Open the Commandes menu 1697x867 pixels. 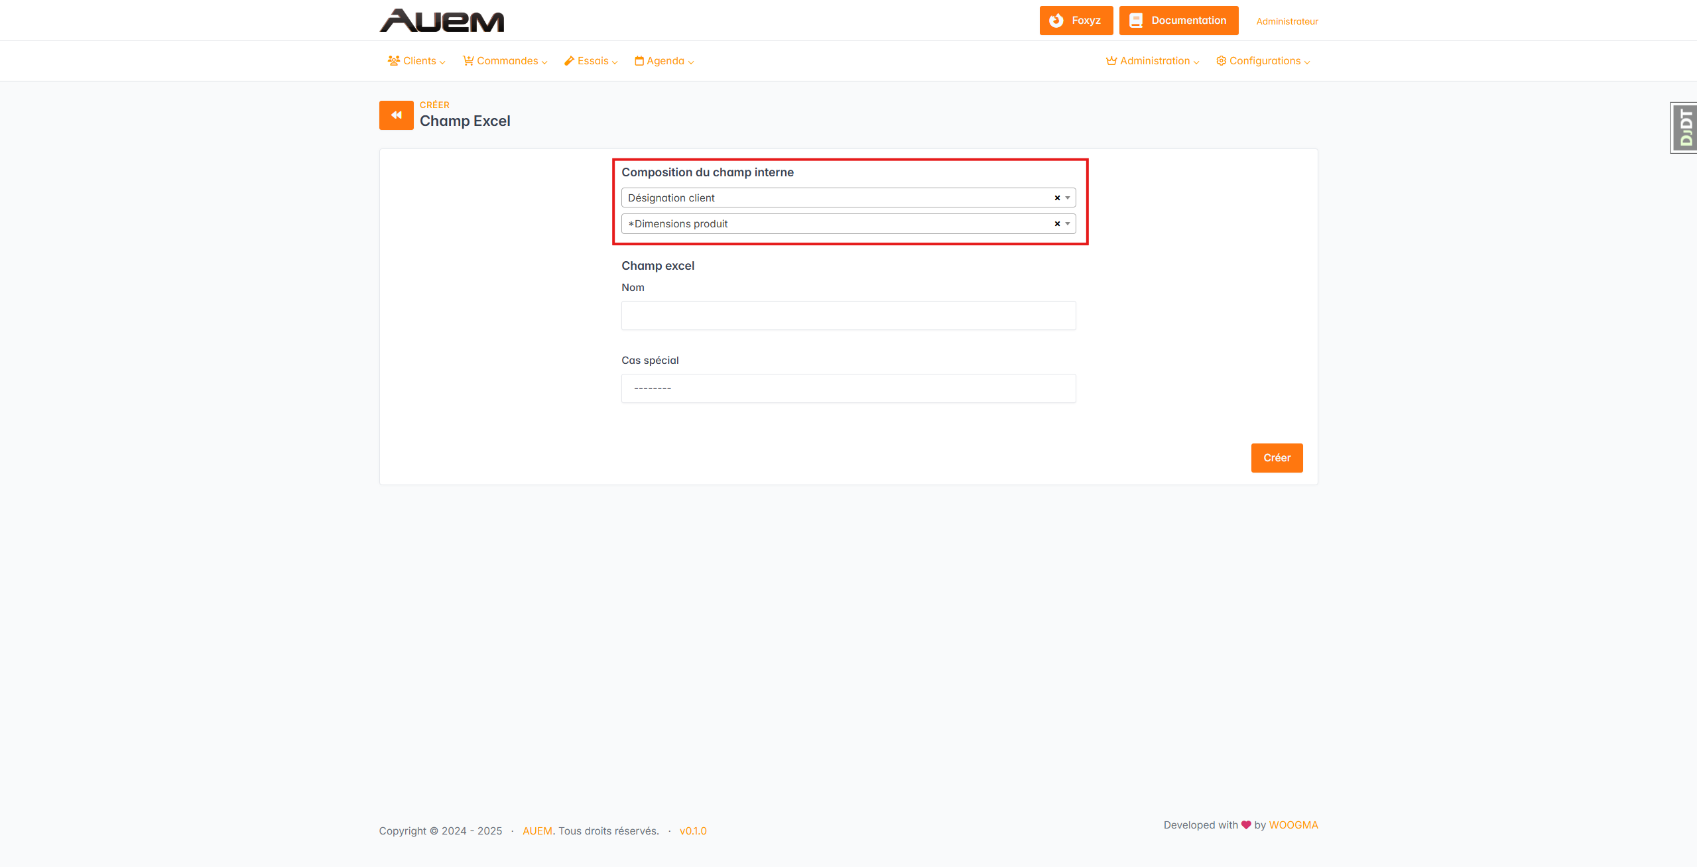tap(505, 61)
